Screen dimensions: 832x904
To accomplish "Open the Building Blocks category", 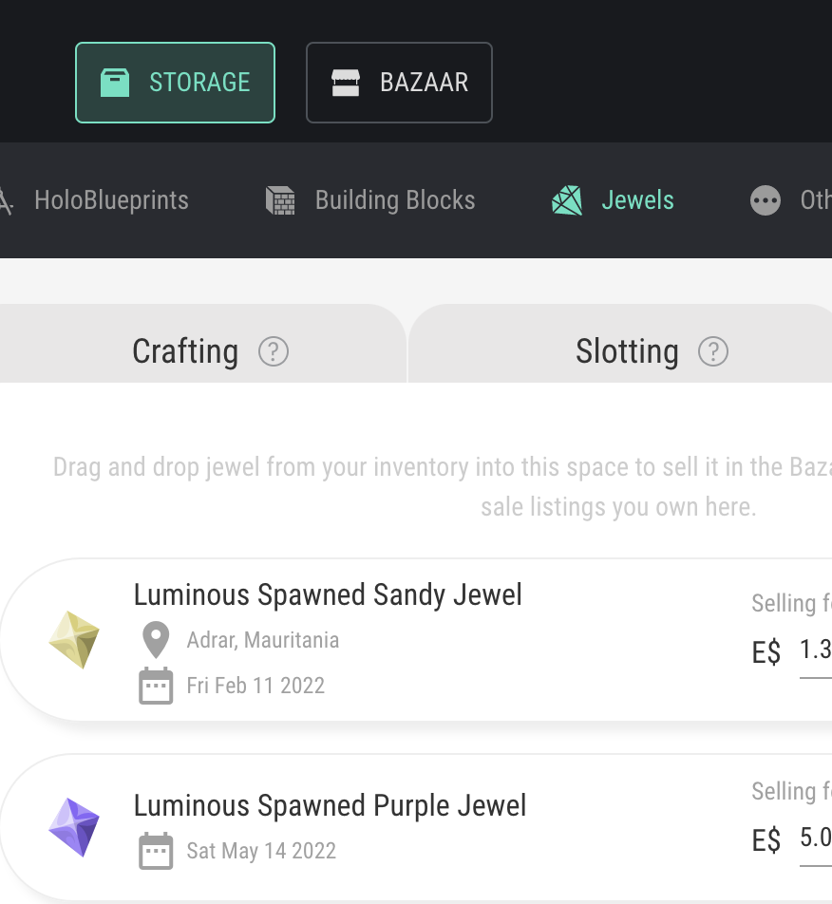I will [x=394, y=200].
